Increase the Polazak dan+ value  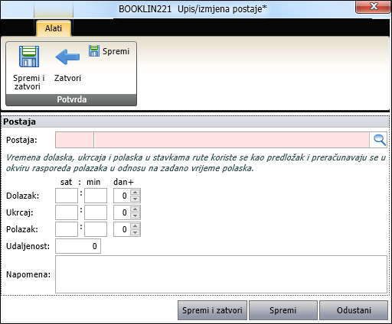(x=136, y=226)
